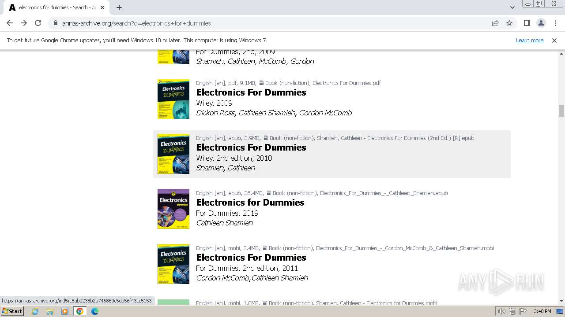Click For Dummies, 2nd edition, 2011 text
565x317 pixels.
tap(247, 268)
